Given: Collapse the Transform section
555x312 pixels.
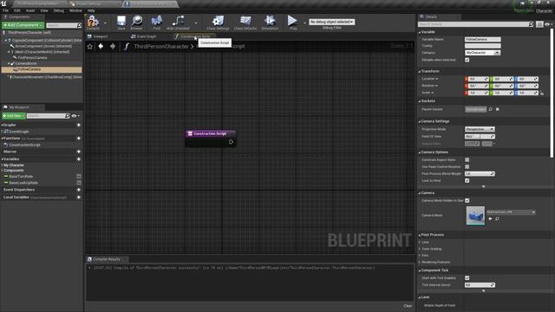Looking at the screenshot, I should 420,71.
